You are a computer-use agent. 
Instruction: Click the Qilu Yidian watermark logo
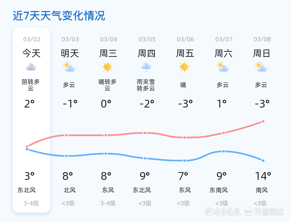[264, 211]
